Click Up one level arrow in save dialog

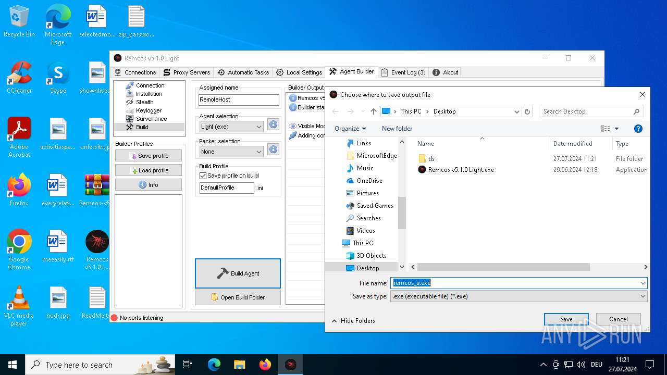click(x=374, y=111)
